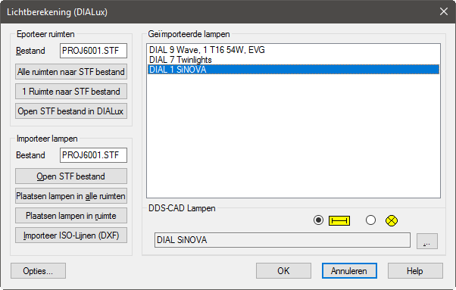Select the linear lamp radio button
This screenshot has height=290, width=456.
pyautogui.click(x=318, y=220)
